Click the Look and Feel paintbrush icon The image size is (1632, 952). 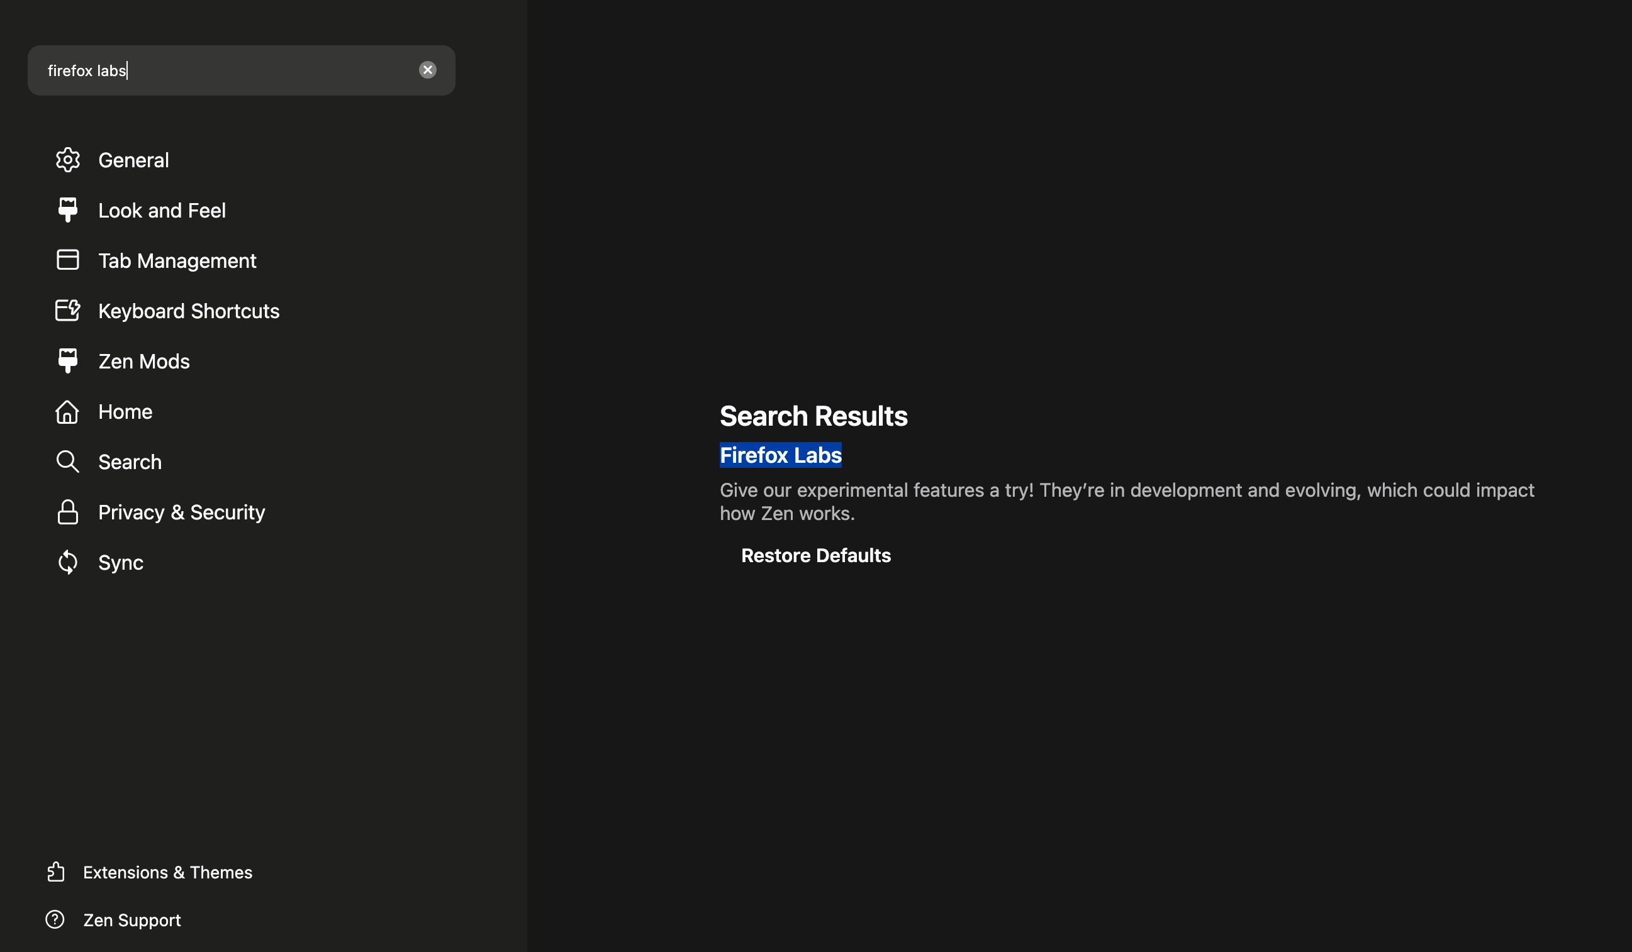click(67, 209)
